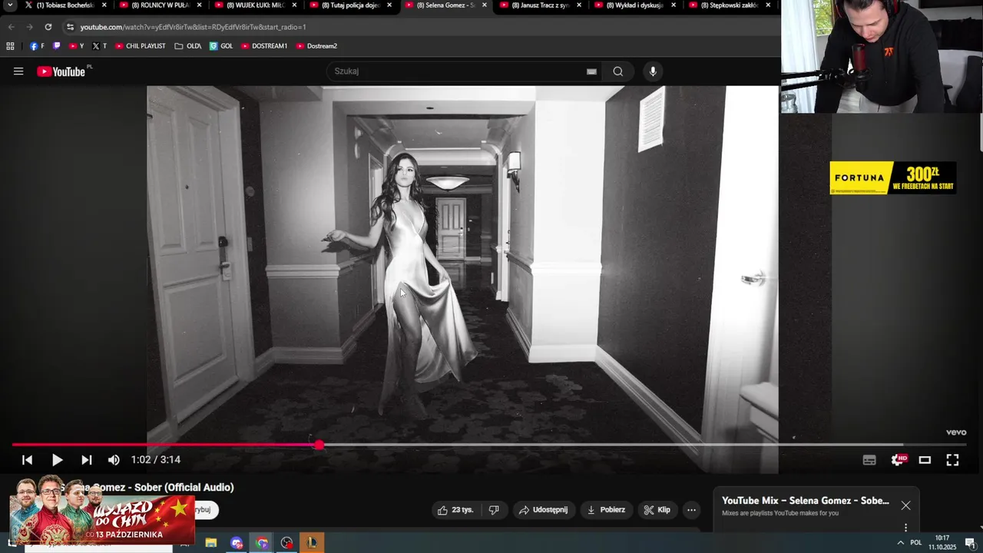Screen dimensions: 983x553
Task: Open the player settings gear
Action: click(898, 460)
